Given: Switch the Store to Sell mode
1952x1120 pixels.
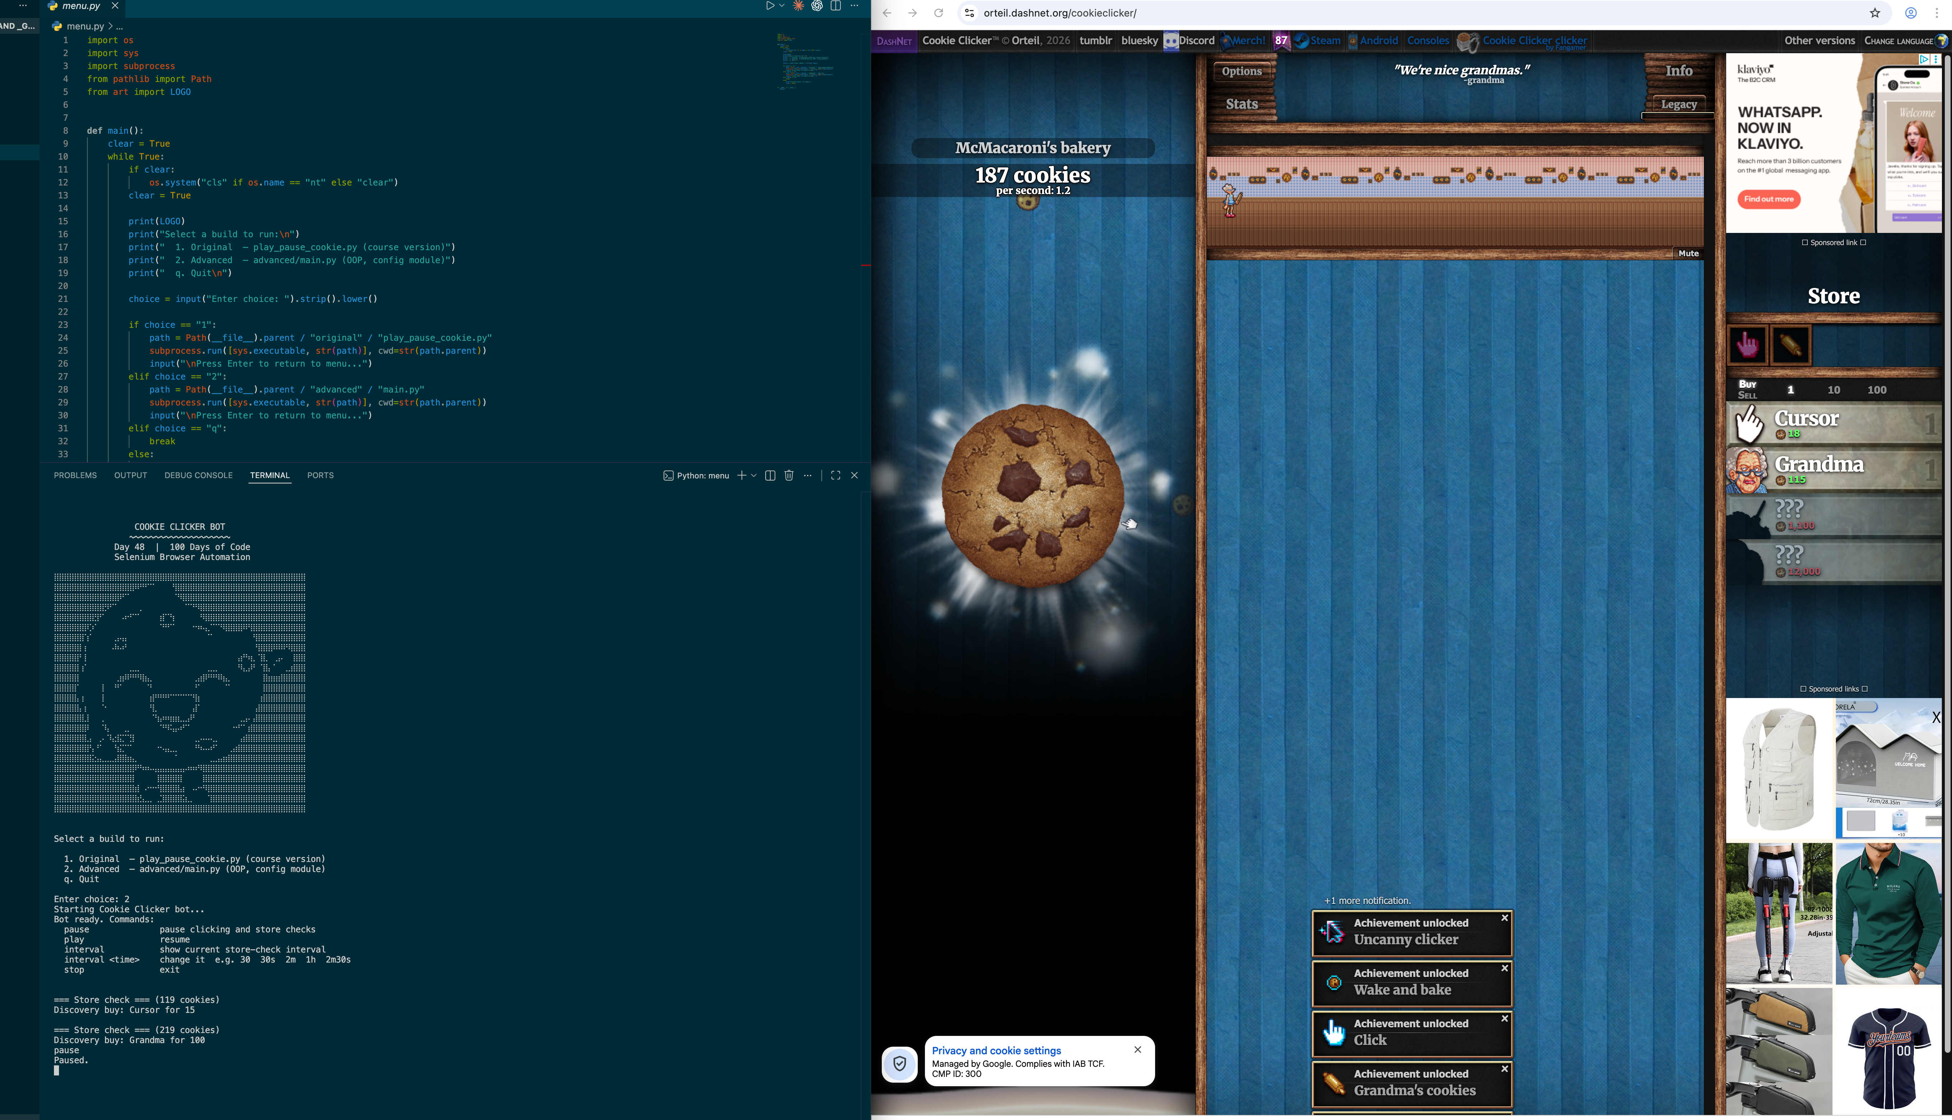Looking at the screenshot, I should click(x=1747, y=395).
